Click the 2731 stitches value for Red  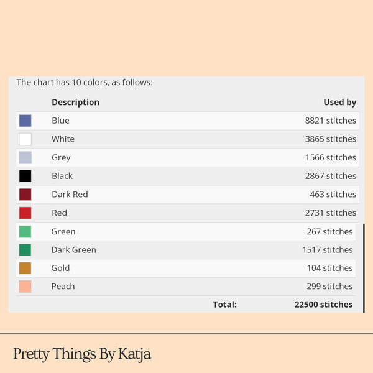[331, 213]
